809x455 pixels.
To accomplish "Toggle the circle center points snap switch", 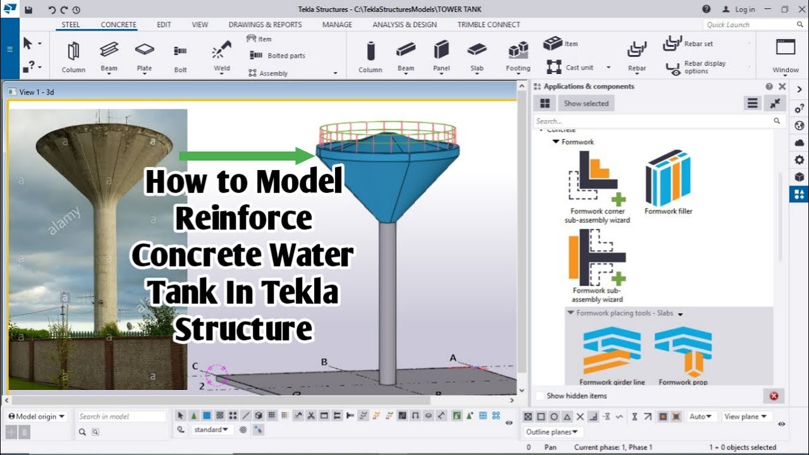I will click(x=554, y=416).
